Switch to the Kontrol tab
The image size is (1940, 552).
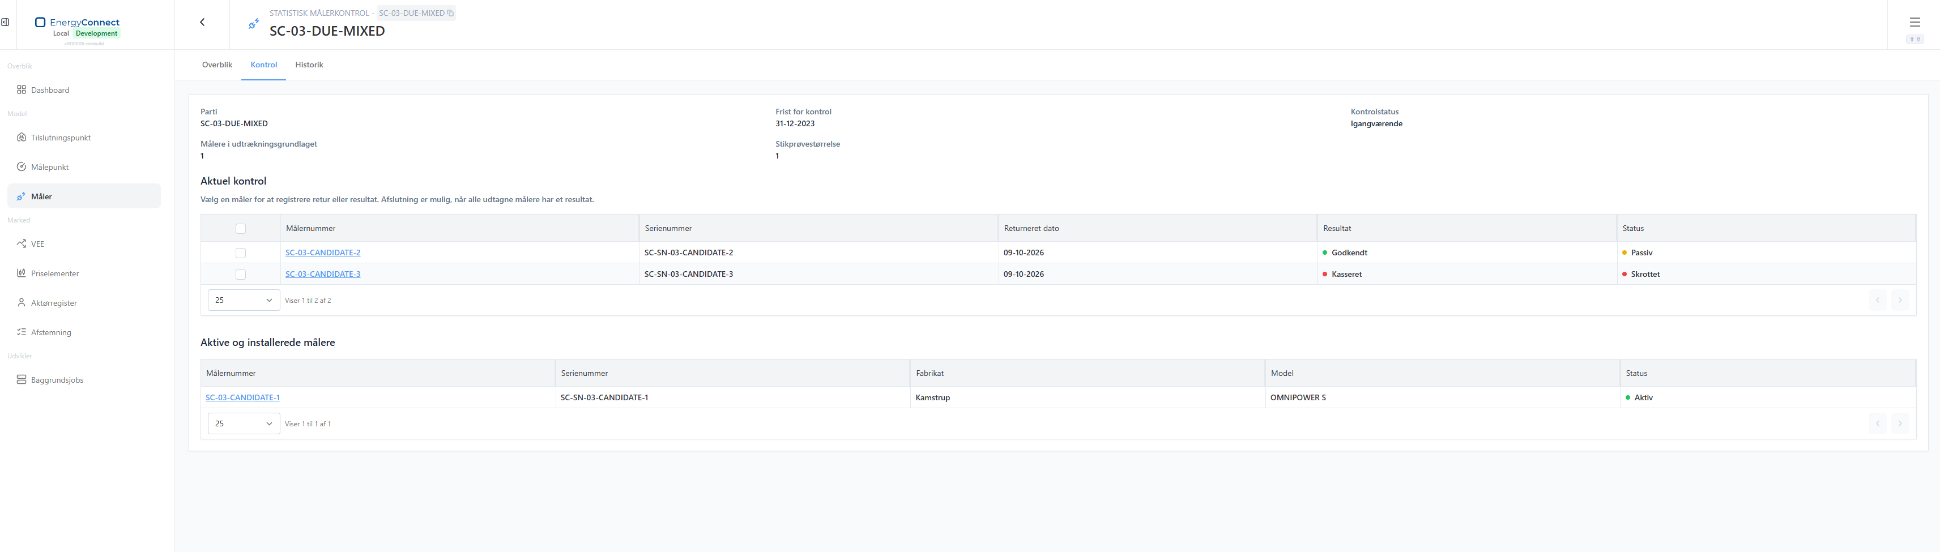263,65
